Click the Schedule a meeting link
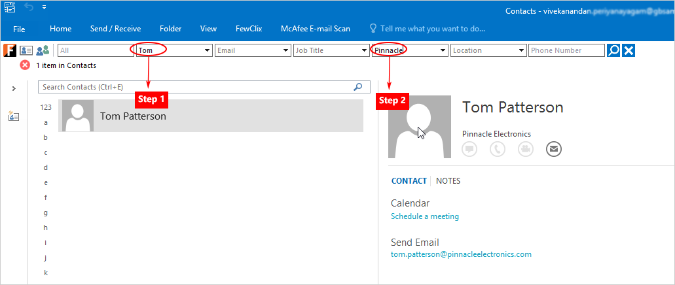Viewport: 675px width, 285px height. click(425, 216)
